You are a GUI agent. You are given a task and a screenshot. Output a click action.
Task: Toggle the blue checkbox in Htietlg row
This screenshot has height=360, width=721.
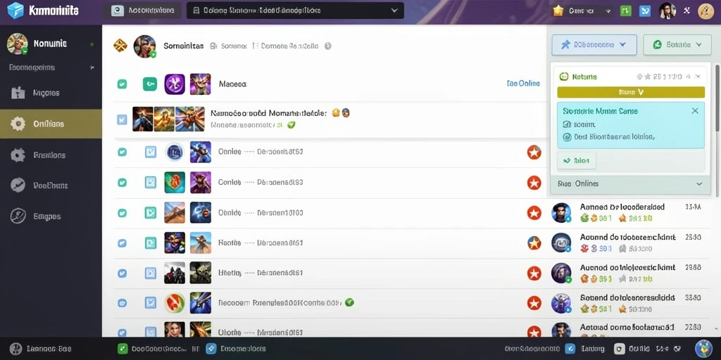(122, 274)
